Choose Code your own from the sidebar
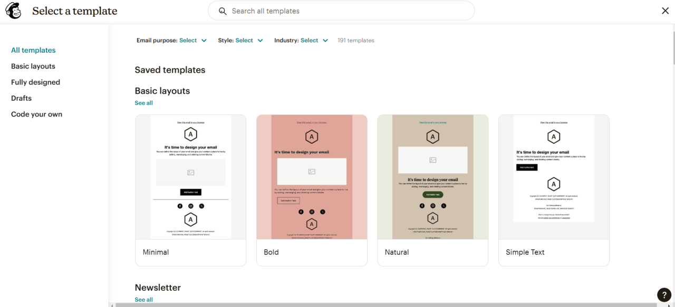The image size is (675, 307). point(36,114)
